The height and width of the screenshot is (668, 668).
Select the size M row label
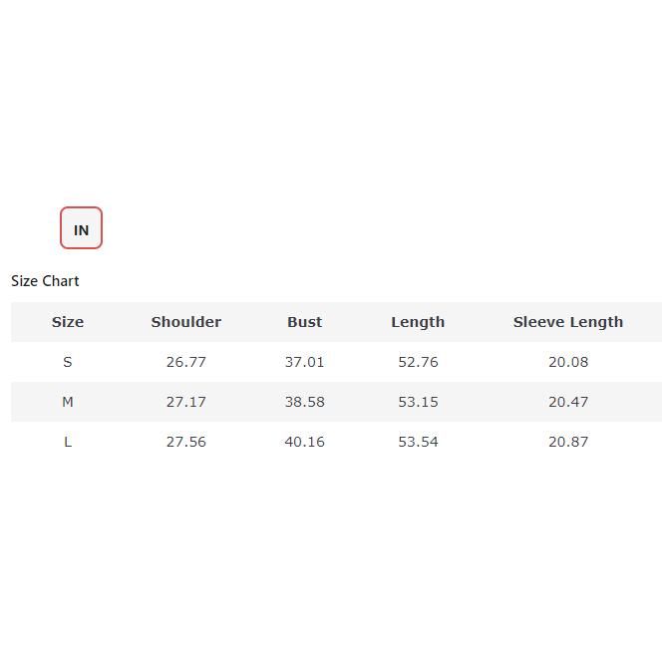coord(68,402)
